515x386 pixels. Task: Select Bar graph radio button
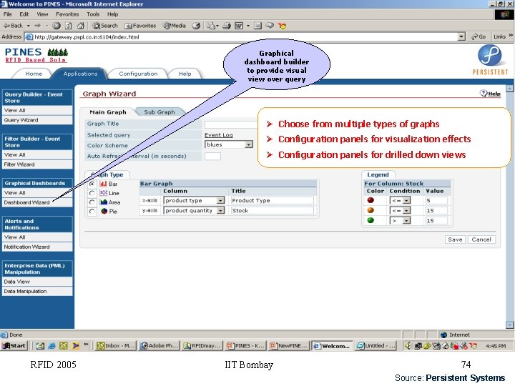[92, 184]
